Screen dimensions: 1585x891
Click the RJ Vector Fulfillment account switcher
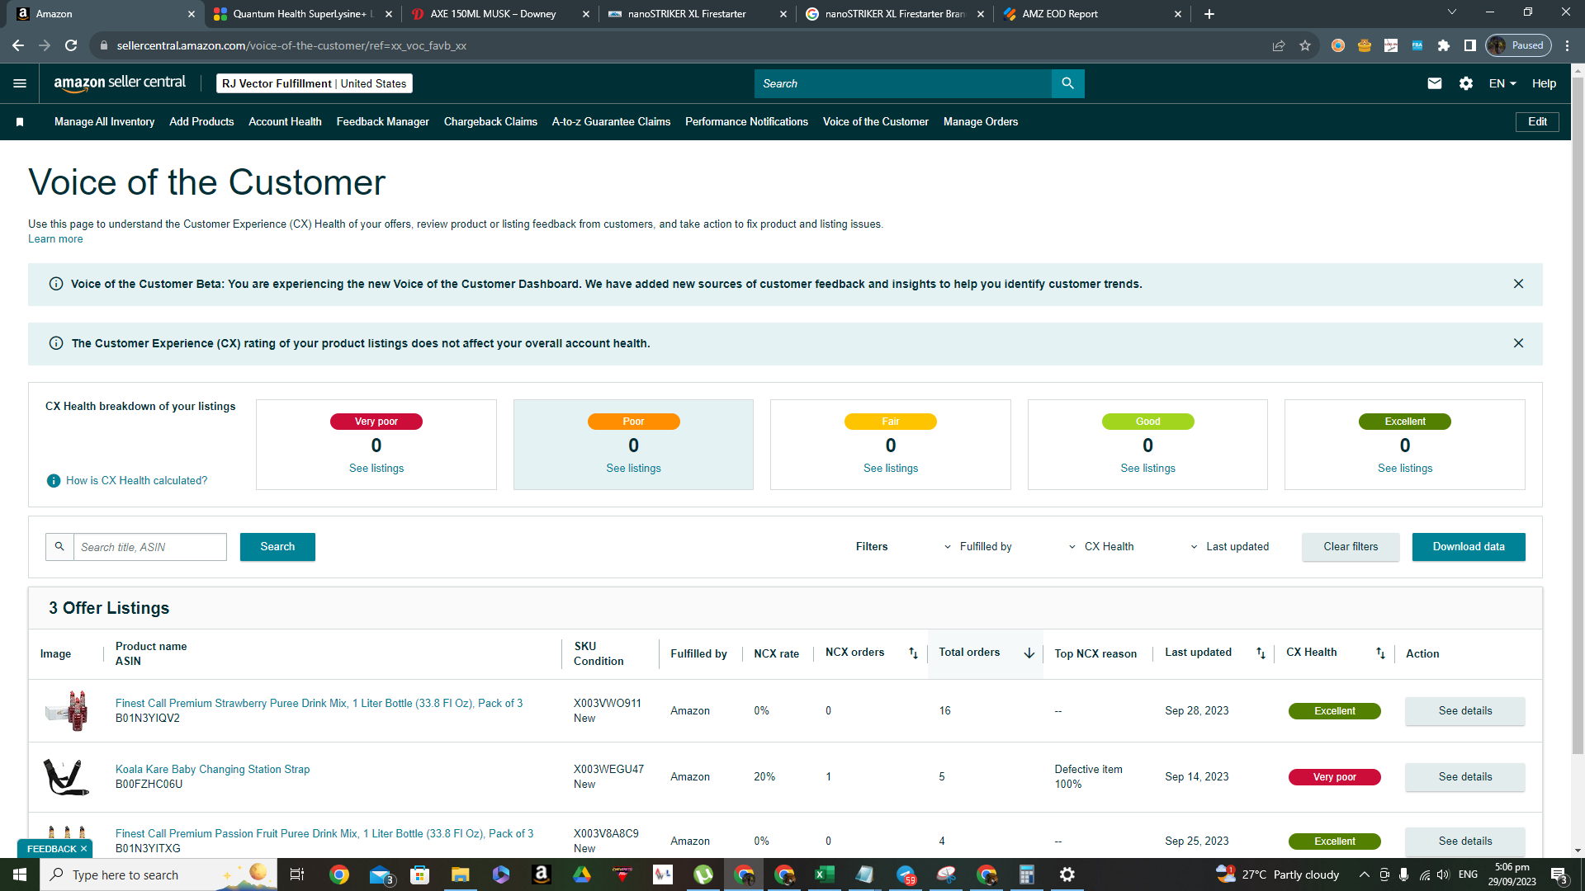pos(314,83)
